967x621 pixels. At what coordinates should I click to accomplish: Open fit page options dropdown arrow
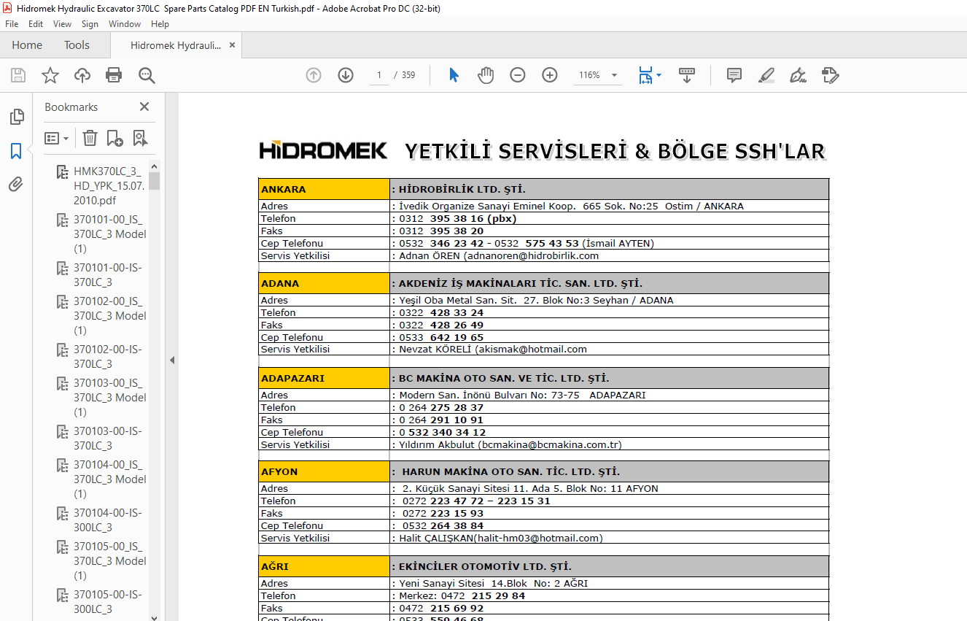tap(659, 75)
